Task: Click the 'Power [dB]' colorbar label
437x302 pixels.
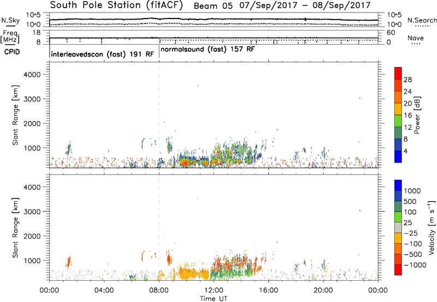Action: point(417,115)
